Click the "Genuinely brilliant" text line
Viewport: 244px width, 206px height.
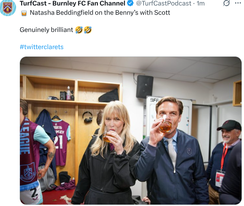(x=46, y=30)
